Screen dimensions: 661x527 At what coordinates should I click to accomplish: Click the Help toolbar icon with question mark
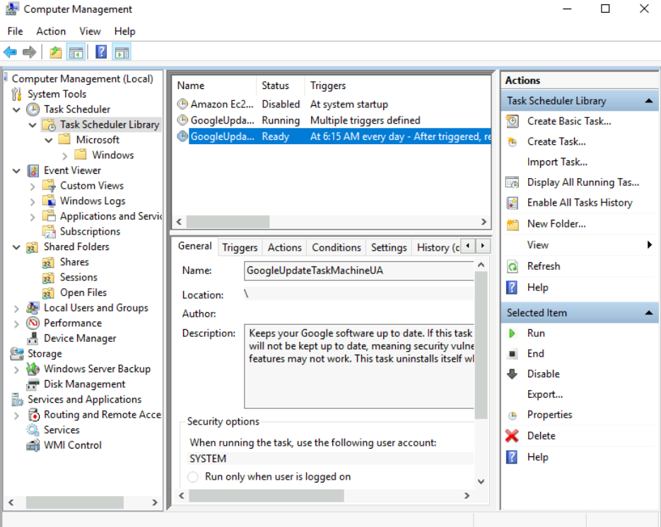(101, 52)
